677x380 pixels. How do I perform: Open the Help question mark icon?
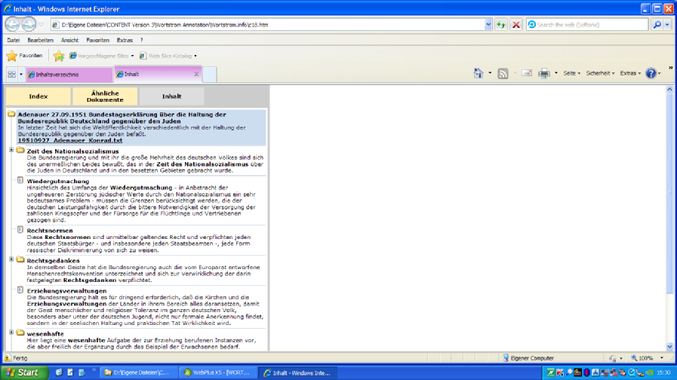tap(651, 73)
